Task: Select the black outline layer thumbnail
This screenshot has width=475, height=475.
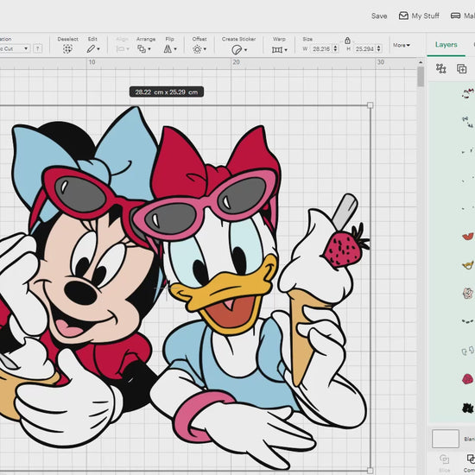Action: (468, 408)
